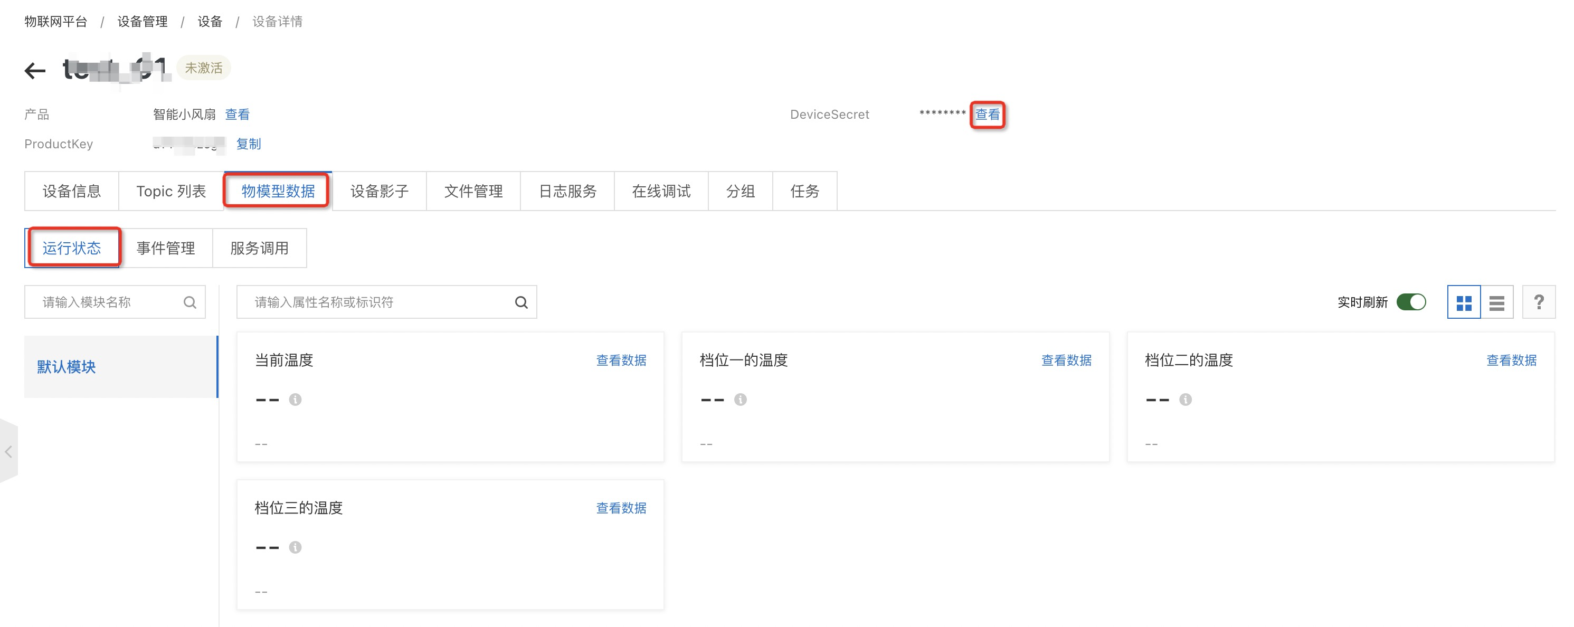Viewport: 1574px width, 627px height.
Task: Switch to grid card view
Action: tap(1463, 302)
